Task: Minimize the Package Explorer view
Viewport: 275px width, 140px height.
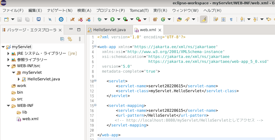Action: (x=71, y=29)
